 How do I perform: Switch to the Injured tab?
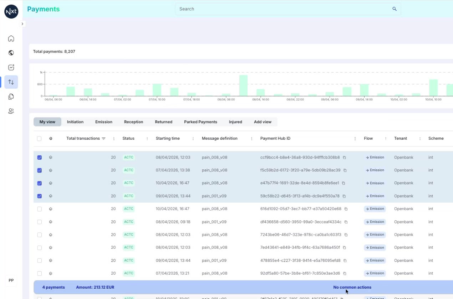235,122
